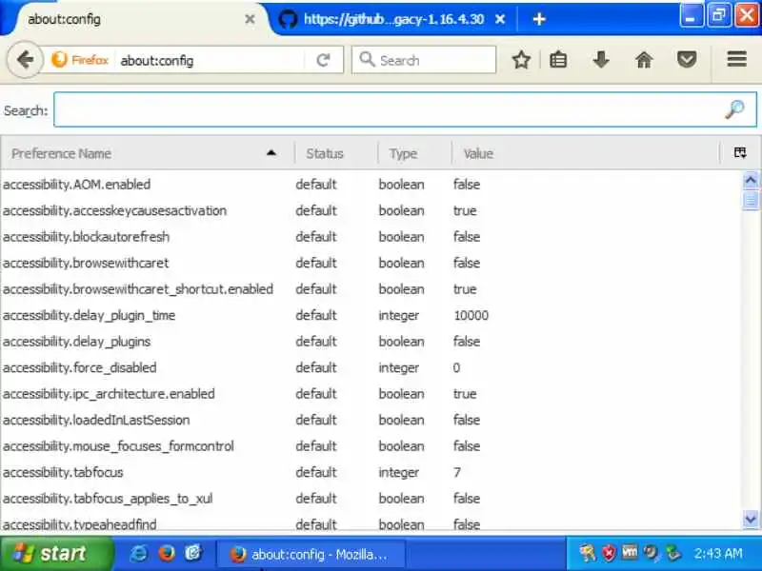The width and height of the screenshot is (762, 571).
Task: Sort by the Status column header
Action: coord(335,153)
